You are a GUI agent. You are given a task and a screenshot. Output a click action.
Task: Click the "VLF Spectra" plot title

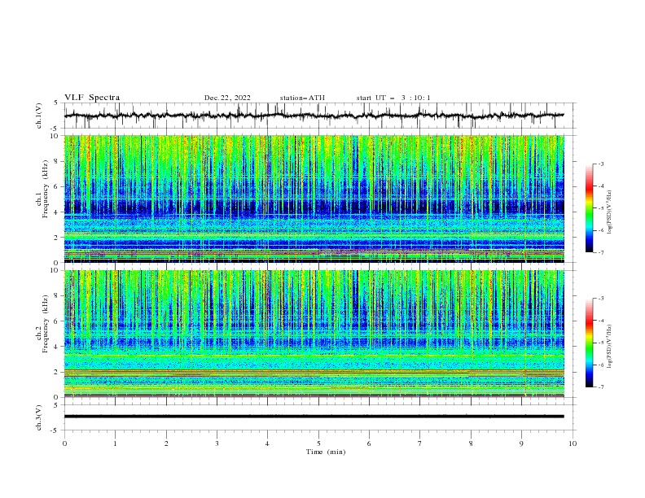coord(92,98)
